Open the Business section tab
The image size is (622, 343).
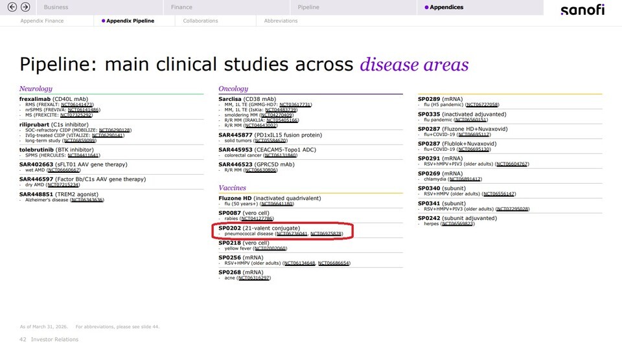[x=56, y=7]
